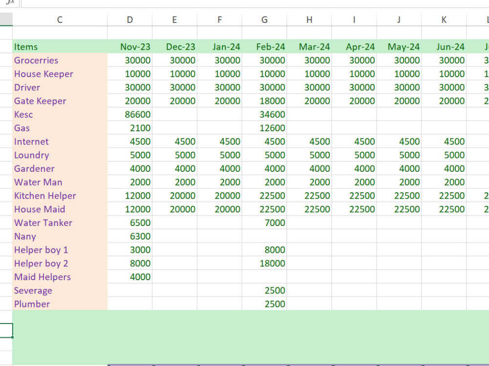Select column E header
This screenshot has height=366, width=489.
click(175, 20)
